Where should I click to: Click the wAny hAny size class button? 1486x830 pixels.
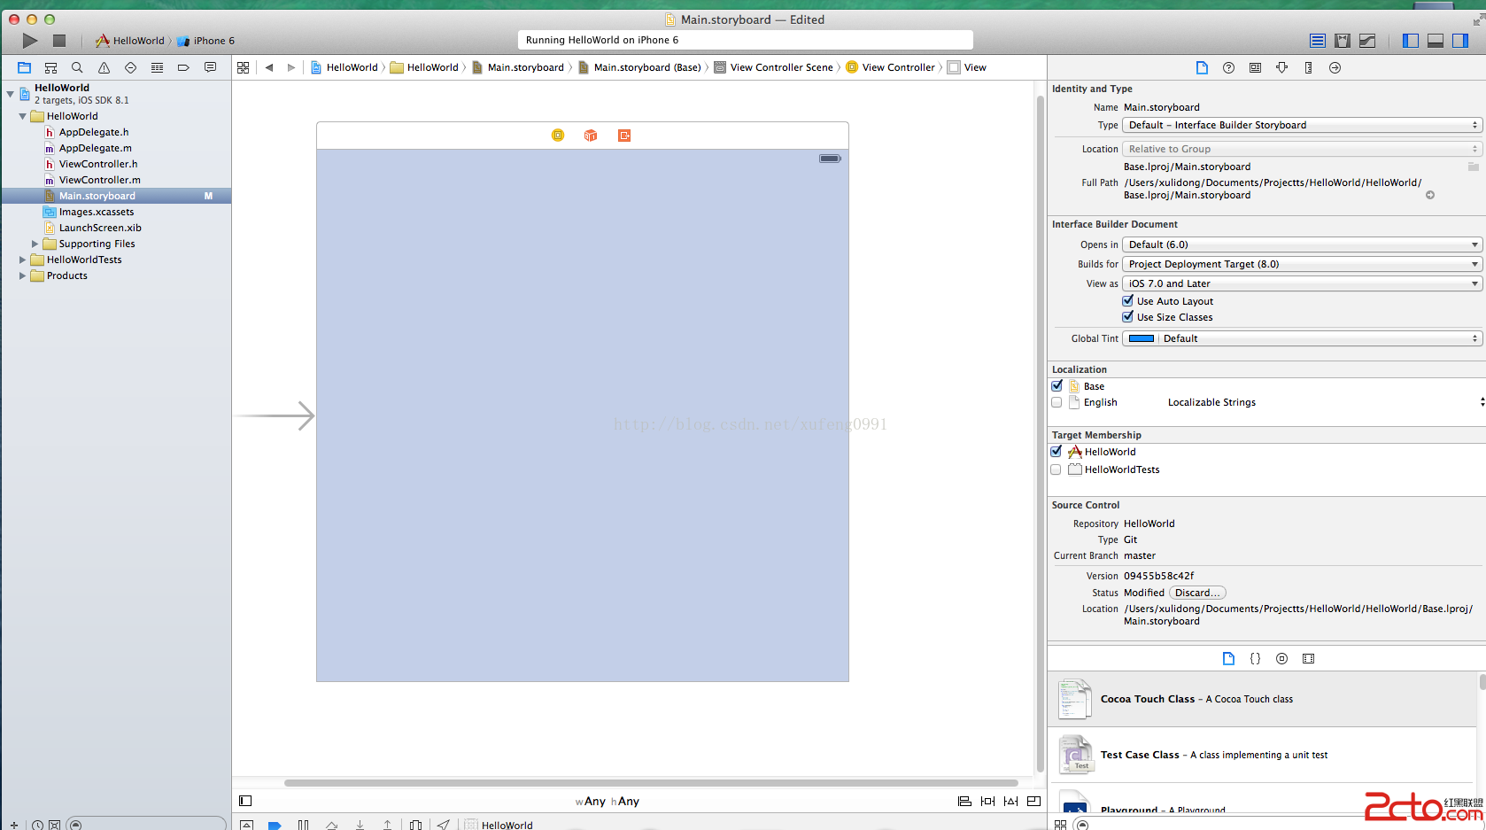click(x=608, y=801)
